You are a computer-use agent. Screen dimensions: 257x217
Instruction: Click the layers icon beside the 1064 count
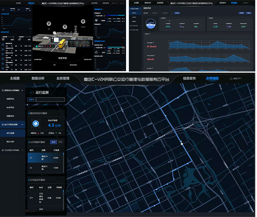(4, 39)
